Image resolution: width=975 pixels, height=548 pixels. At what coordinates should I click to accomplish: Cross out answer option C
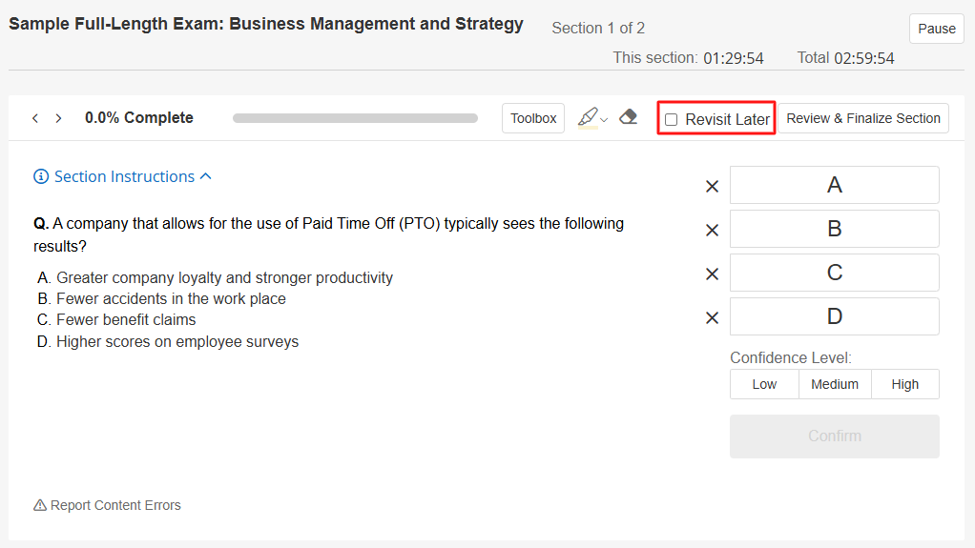pos(712,274)
